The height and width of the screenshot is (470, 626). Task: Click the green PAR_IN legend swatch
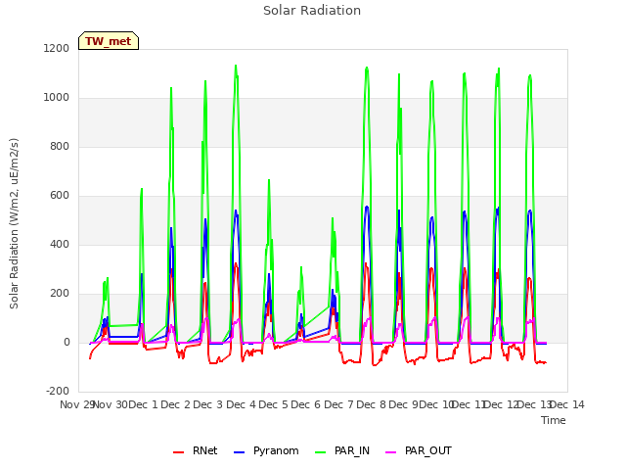pos(320,452)
